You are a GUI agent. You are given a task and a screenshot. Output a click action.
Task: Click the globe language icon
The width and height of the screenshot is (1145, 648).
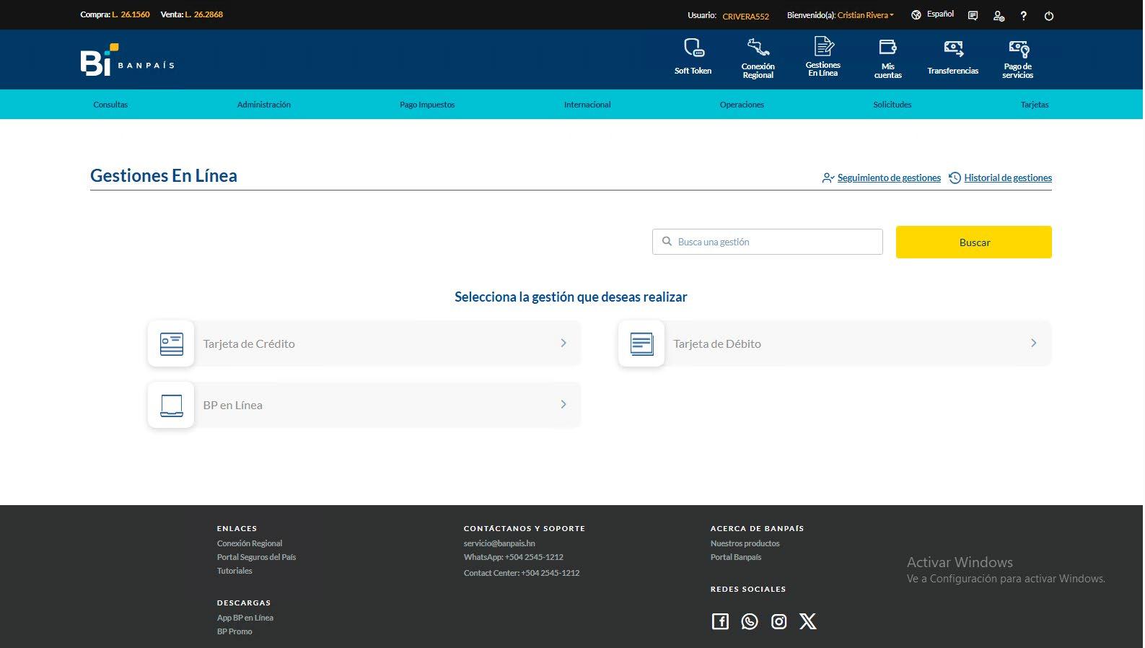coord(916,14)
